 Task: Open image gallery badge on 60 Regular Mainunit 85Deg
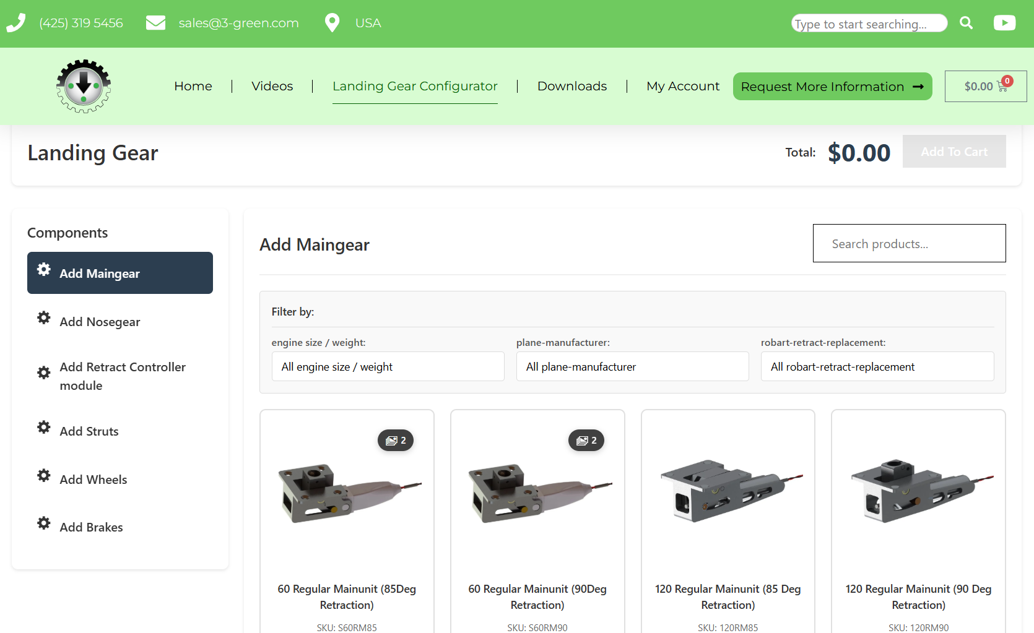(x=396, y=441)
